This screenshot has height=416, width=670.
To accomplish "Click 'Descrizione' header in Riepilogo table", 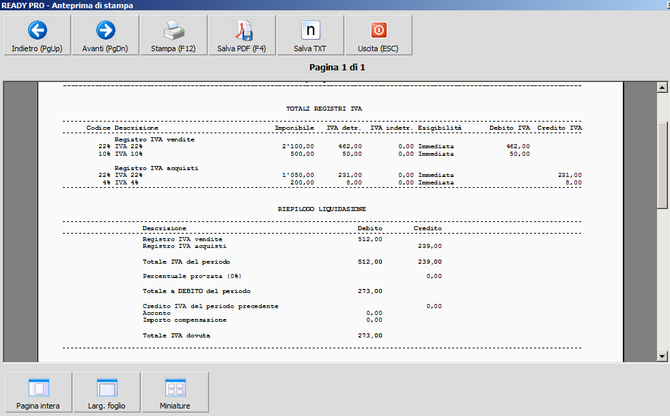I will coord(165,228).
